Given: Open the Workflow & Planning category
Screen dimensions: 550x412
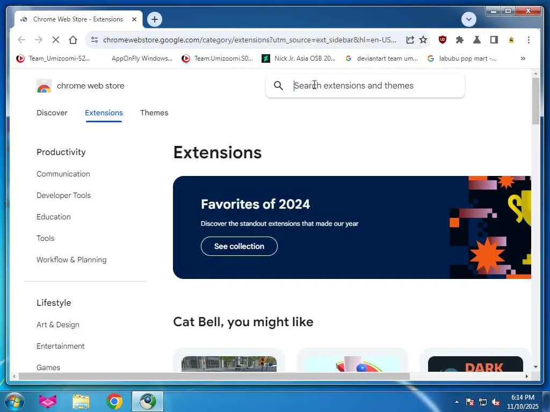Looking at the screenshot, I should (x=71, y=260).
